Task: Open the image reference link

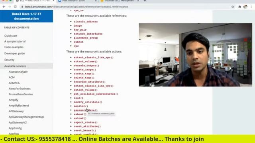Action: 78,25
